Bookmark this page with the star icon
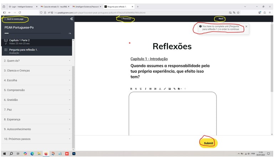This screenshot has height=160, width=274. click(x=238, y=12)
